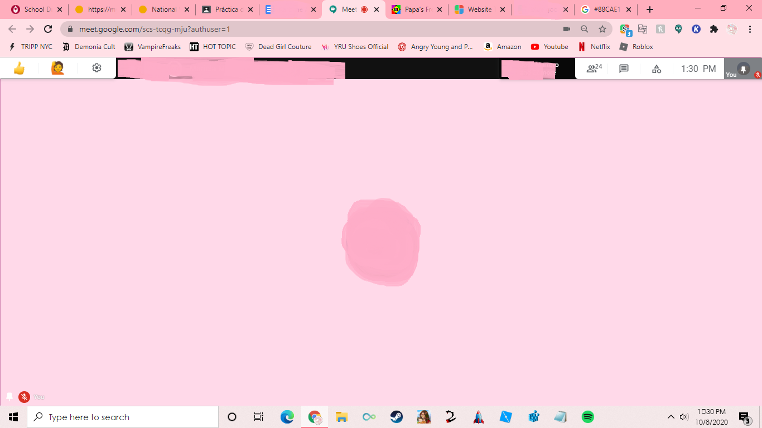Bookmark this page with the star icon
Screen dimensions: 762x428
602,29
